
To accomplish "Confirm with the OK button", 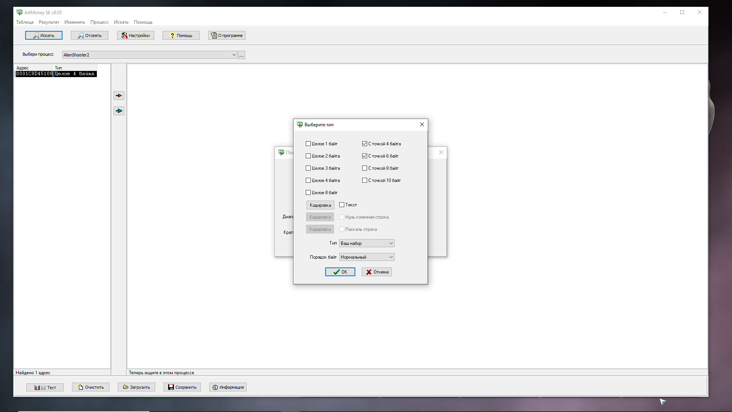I will 340,272.
